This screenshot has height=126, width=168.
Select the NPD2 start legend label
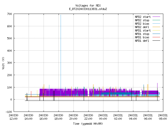[143, 17]
